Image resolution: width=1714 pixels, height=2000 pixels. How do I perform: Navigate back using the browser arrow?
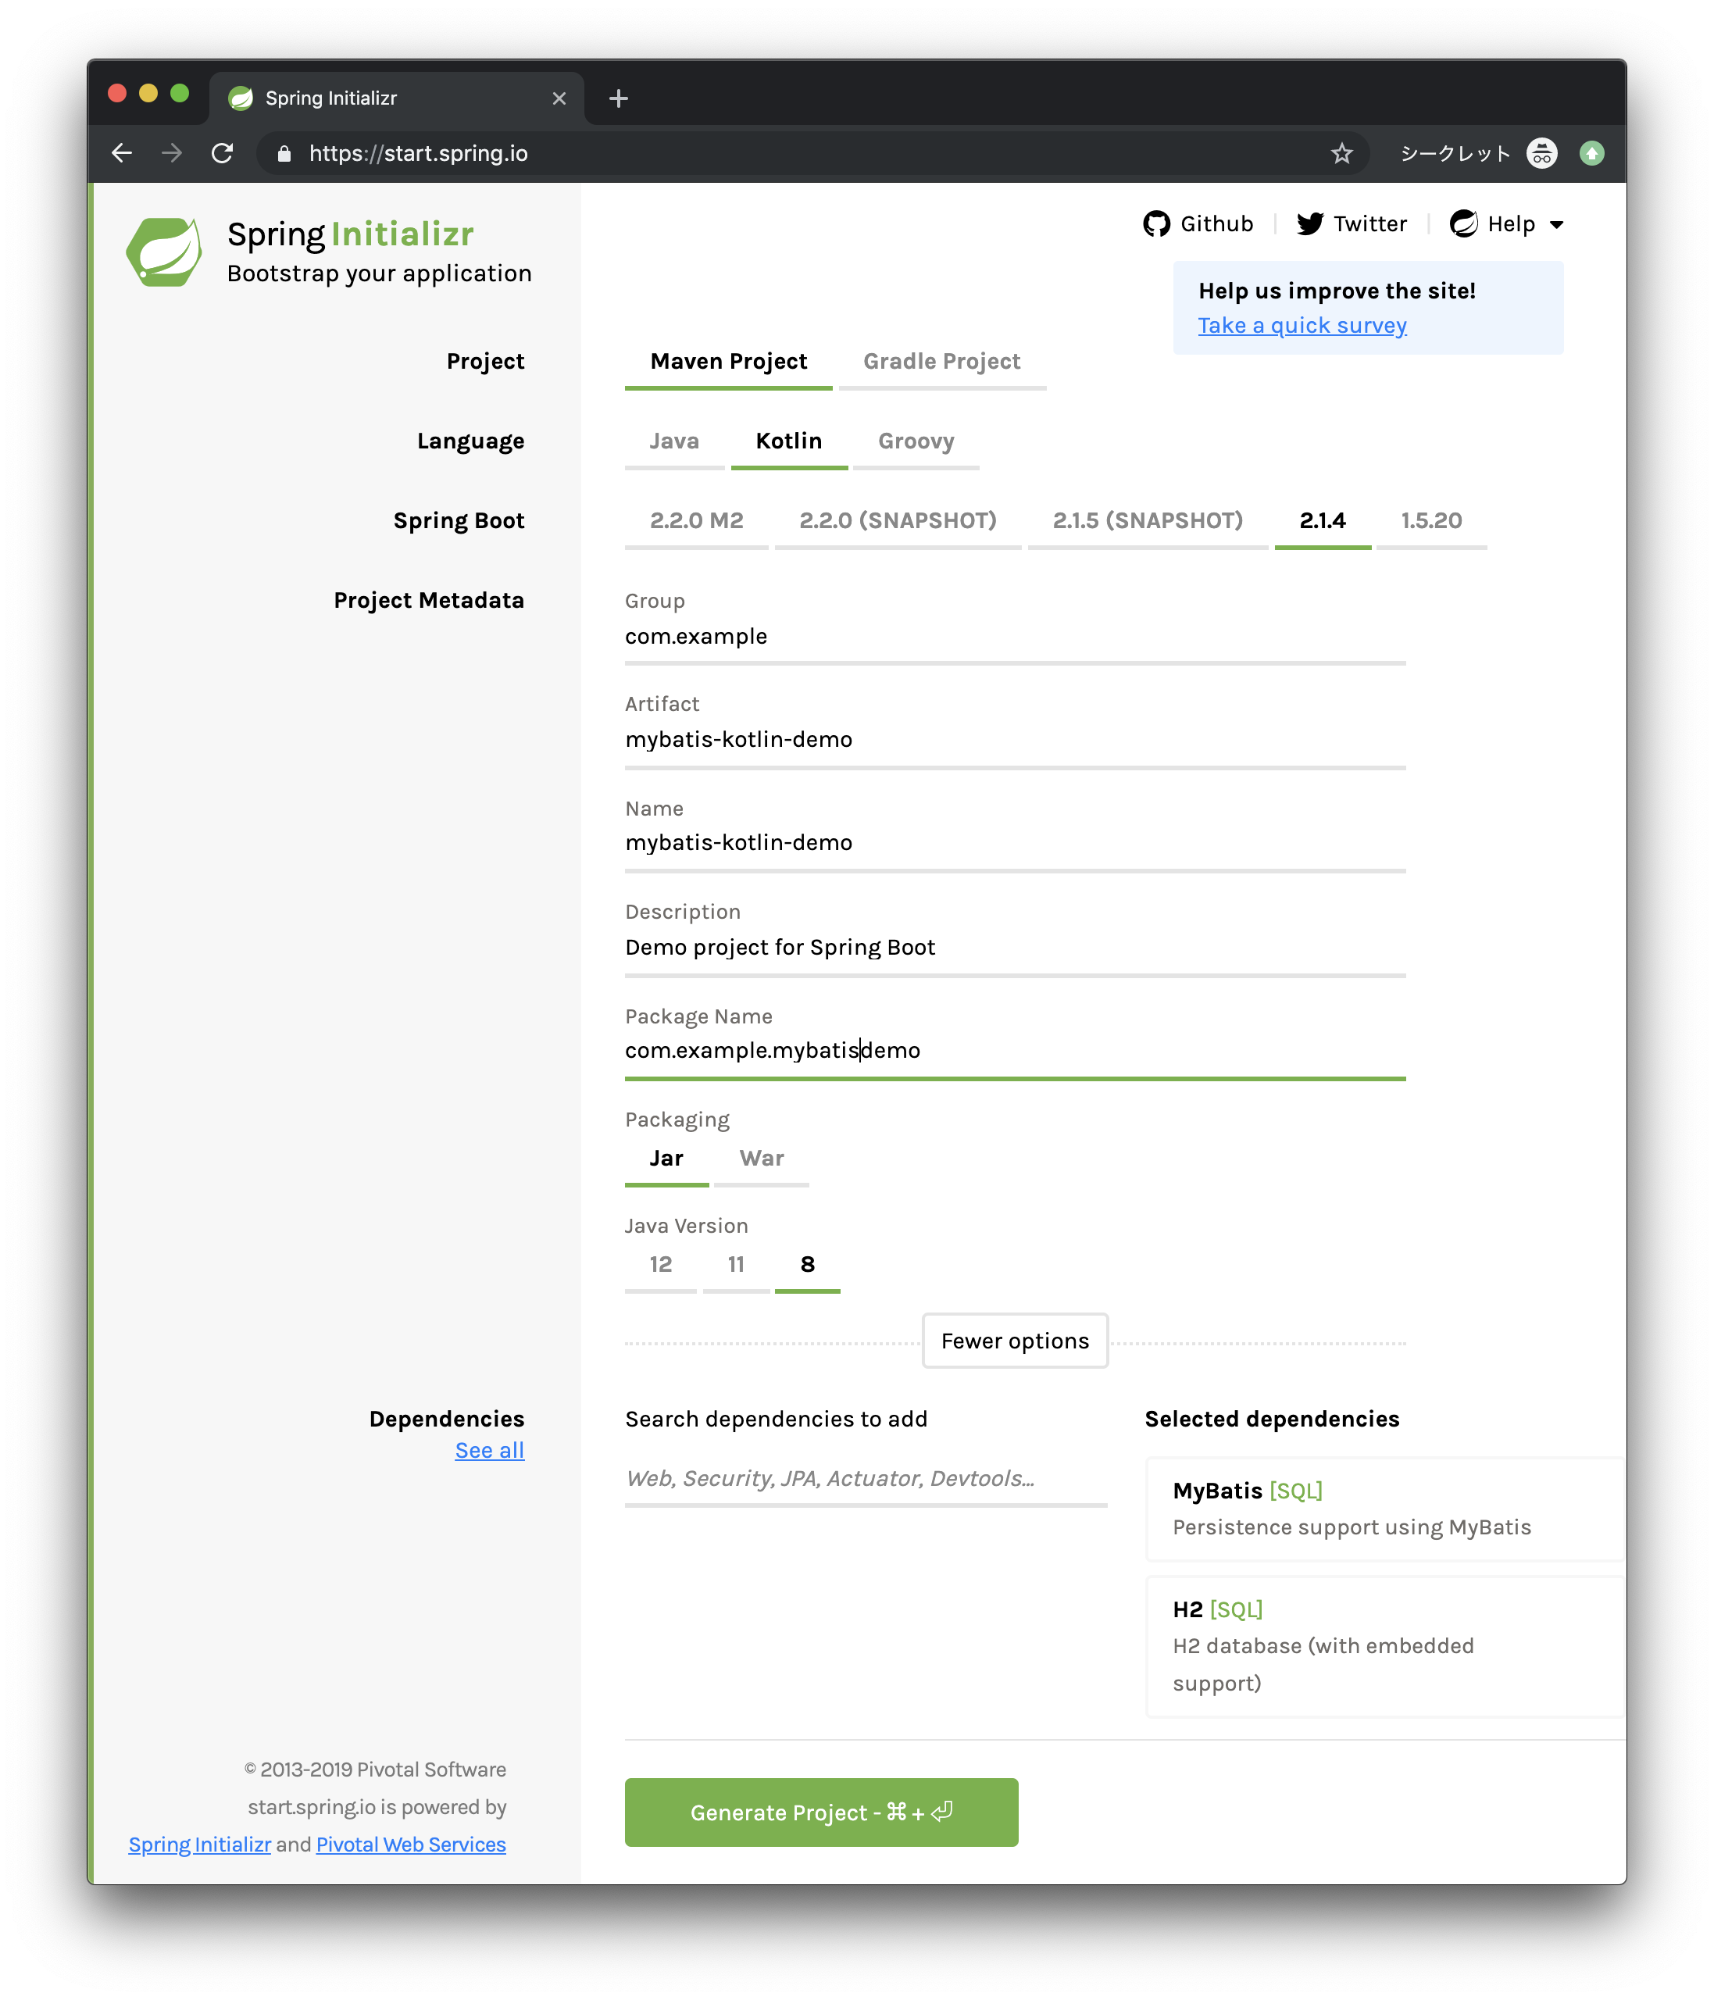122,153
